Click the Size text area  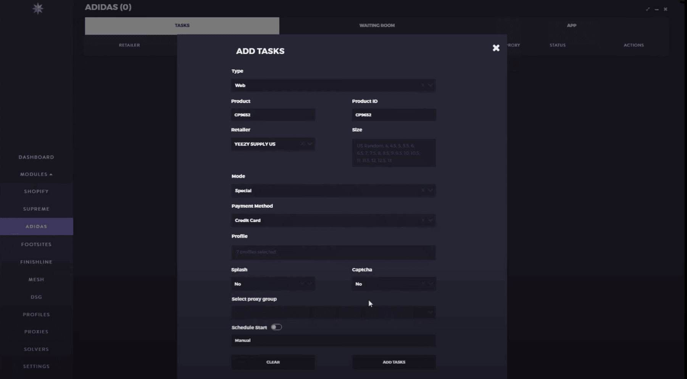[x=394, y=153]
